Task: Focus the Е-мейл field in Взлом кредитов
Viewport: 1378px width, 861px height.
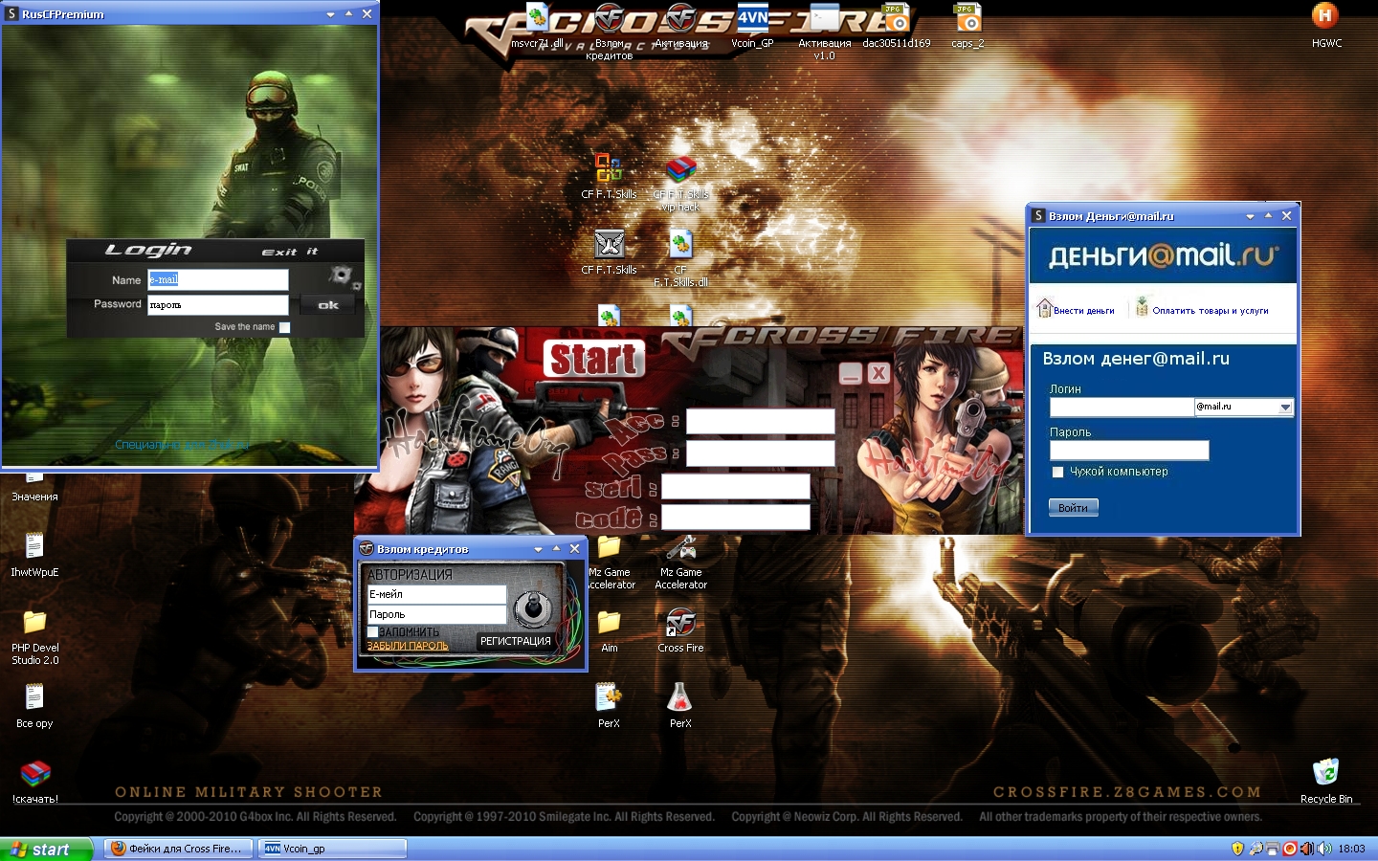Action: [x=437, y=594]
